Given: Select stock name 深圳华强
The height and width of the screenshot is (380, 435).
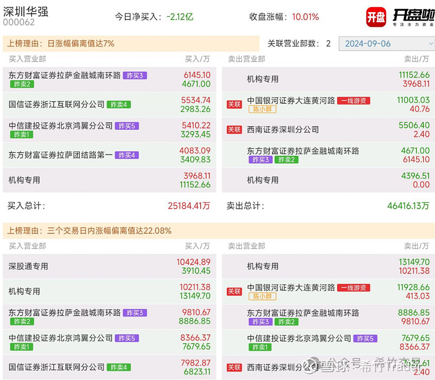Looking at the screenshot, I should 26,11.
